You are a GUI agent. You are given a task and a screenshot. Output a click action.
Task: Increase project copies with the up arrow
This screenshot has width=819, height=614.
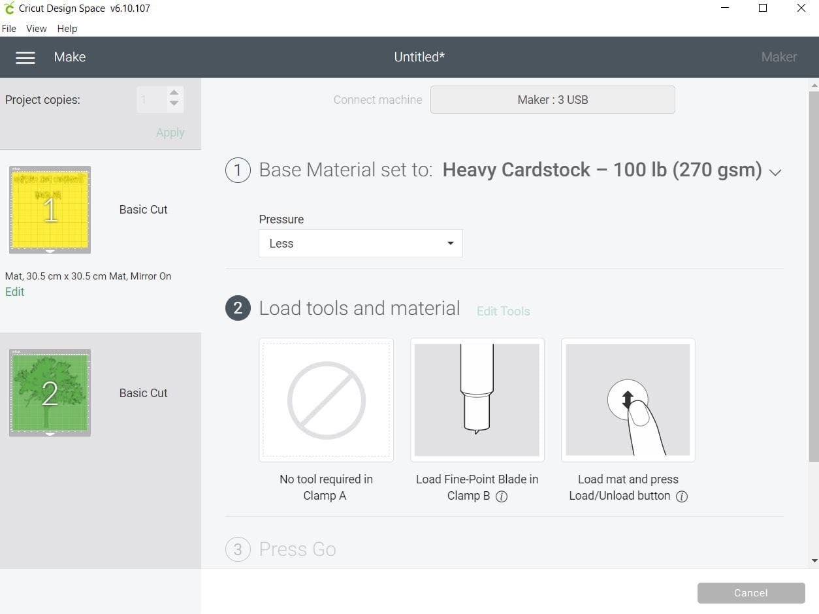174,93
